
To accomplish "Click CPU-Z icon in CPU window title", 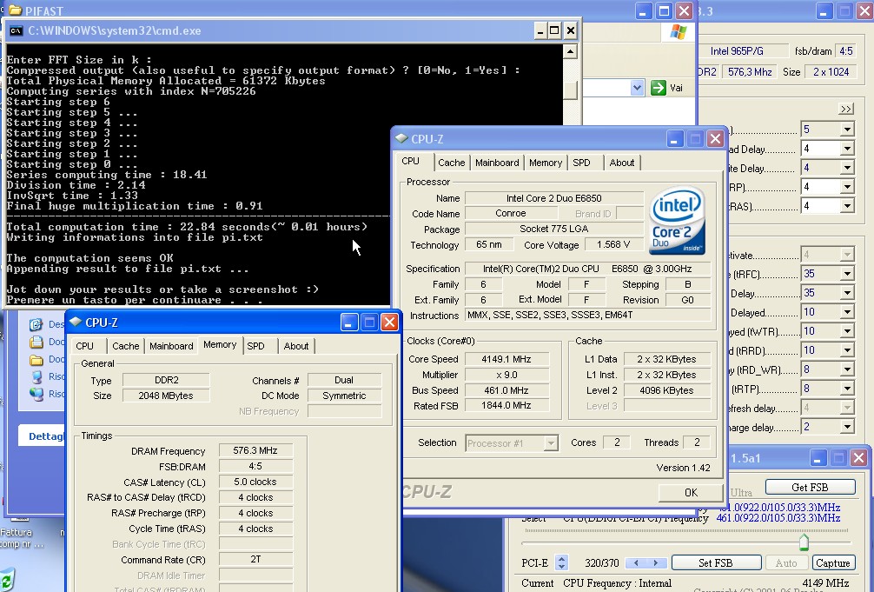I will [401, 138].
